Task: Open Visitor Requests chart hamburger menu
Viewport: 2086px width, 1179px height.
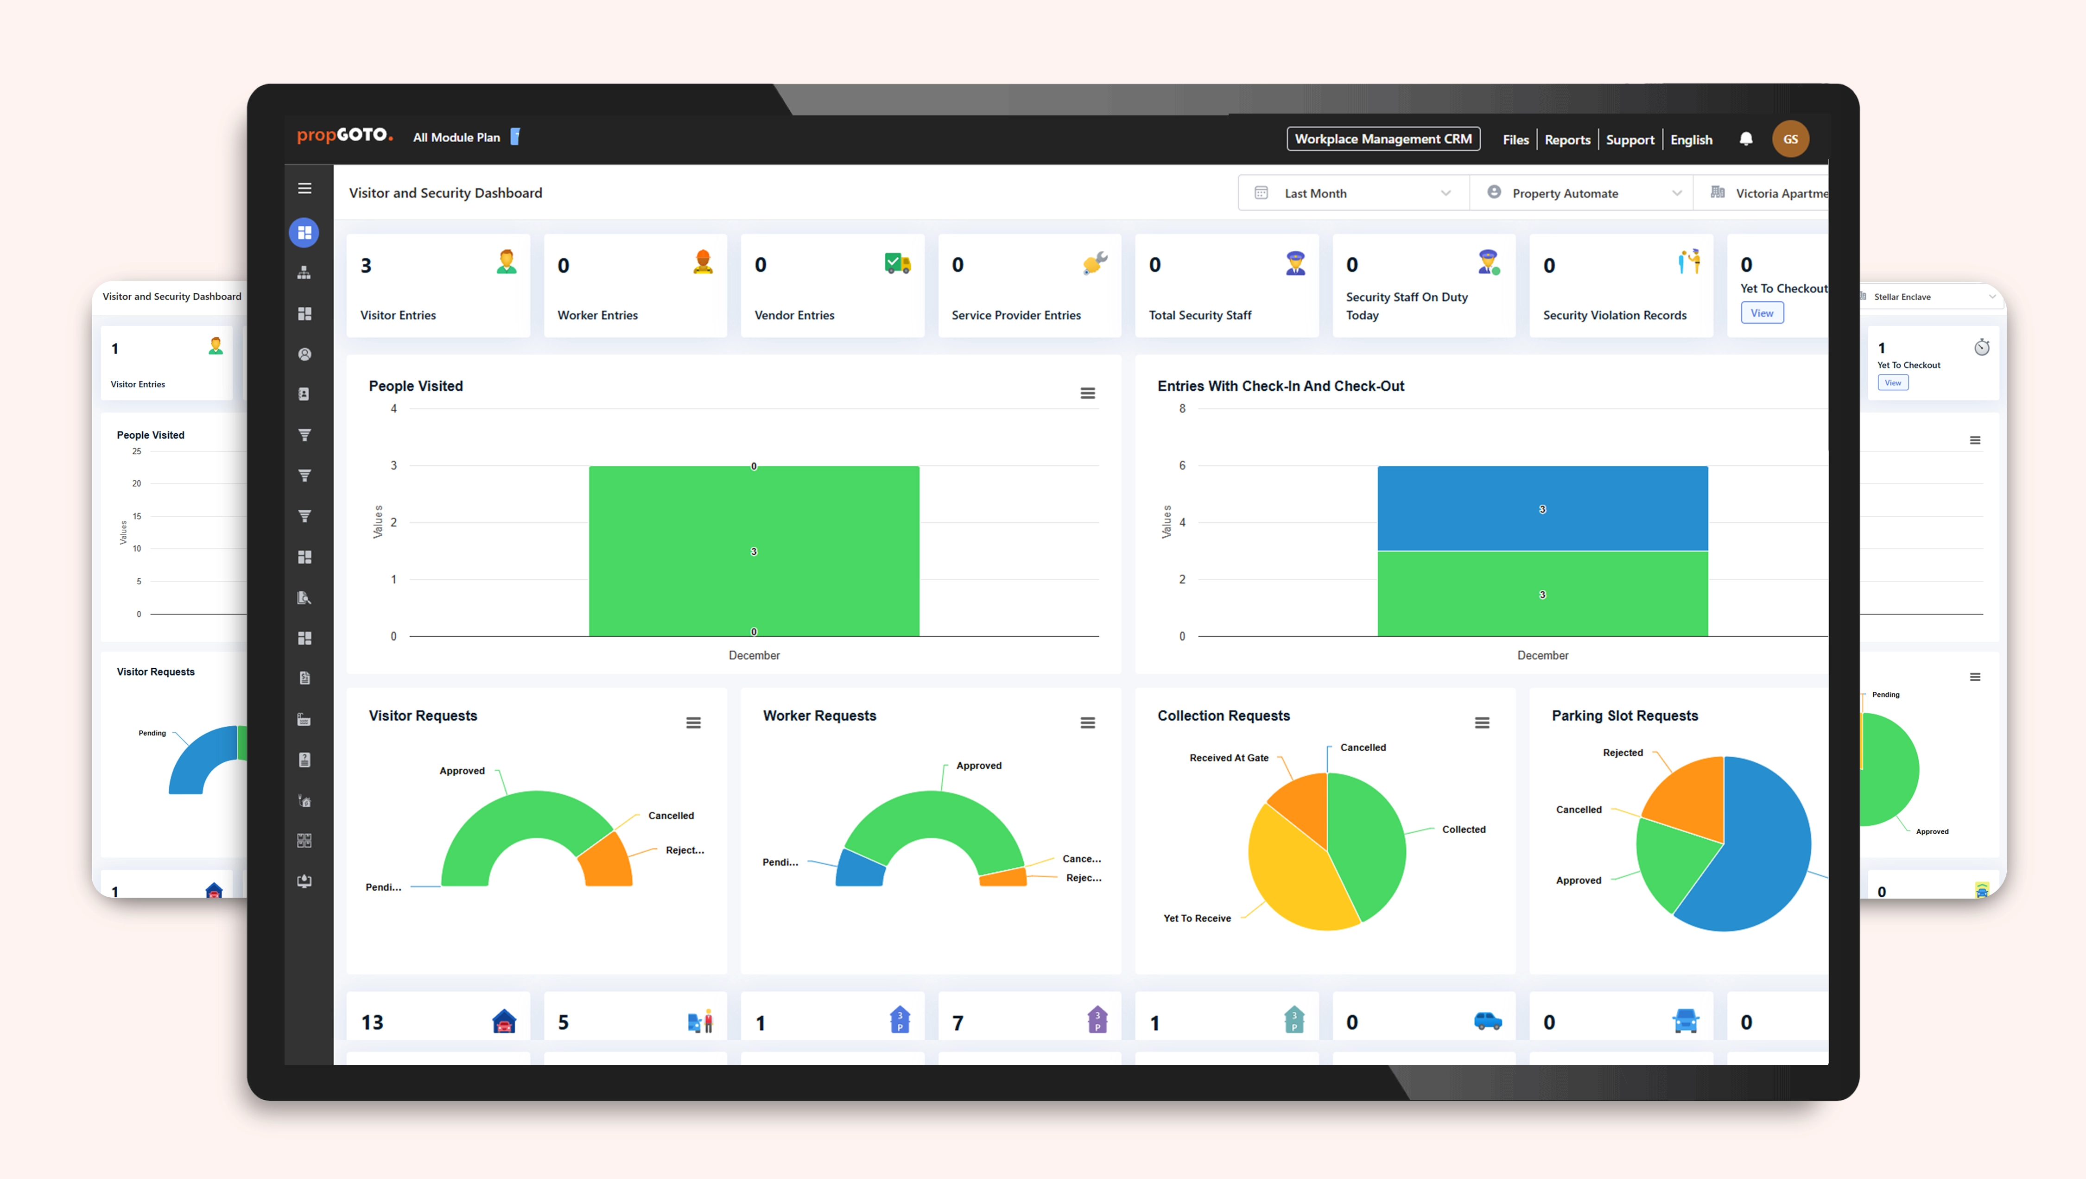Action: pyautogui.click(x=693, y=723)
